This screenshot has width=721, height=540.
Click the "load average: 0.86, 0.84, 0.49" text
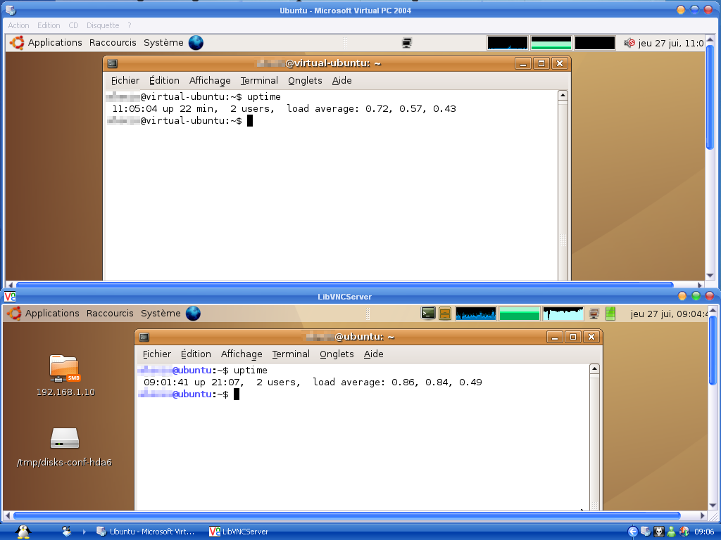coord(397,382)
